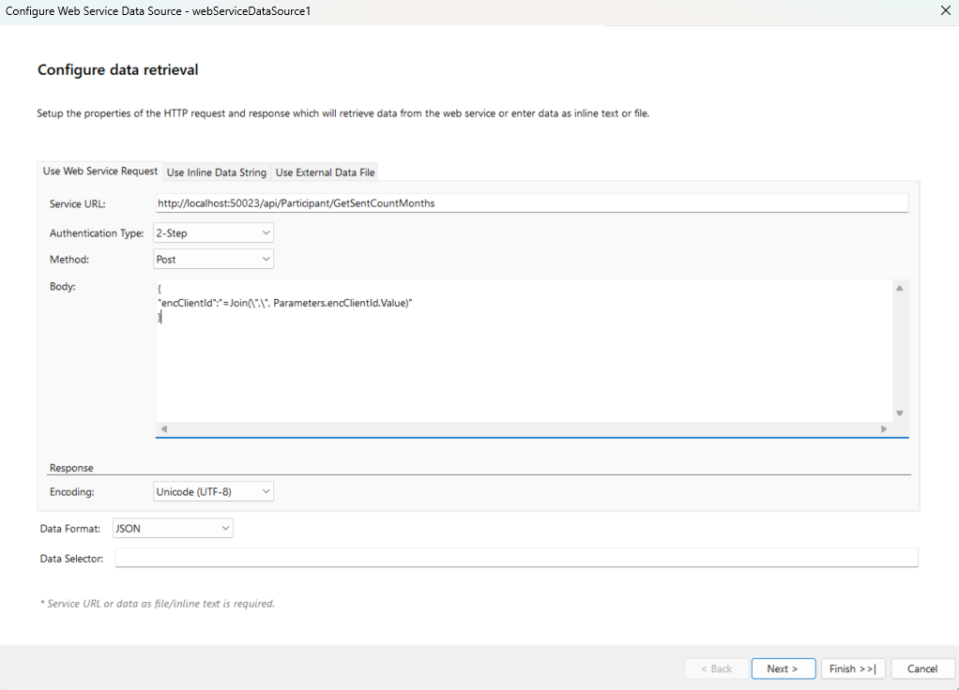Screen dimensions: 959x690
Task: Click Body scrollbar down arrow
Action: click(900, 413)
